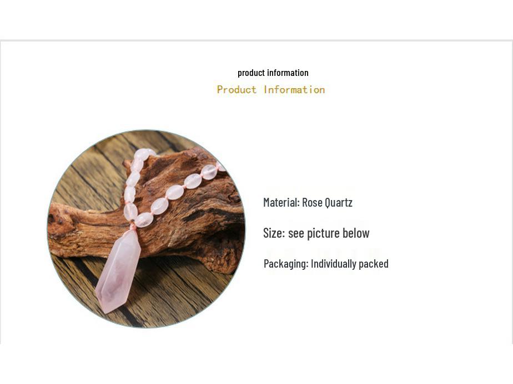Screen dimensions: 513x384
Task: Select the rose quartz point pendant
Action: [x=118, y=271]
